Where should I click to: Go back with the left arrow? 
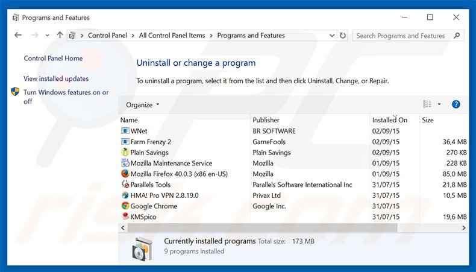(18, 35)
